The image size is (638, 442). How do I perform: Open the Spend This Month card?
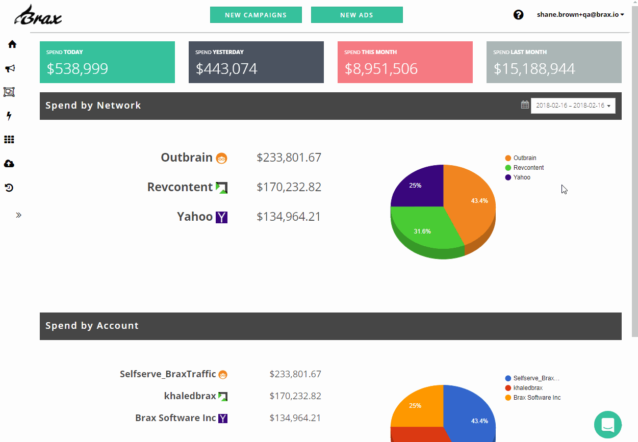point(405,62)
